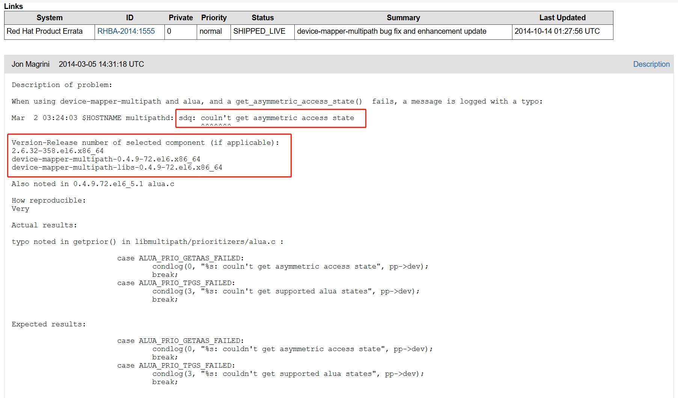Screen dimensions: 678x398
Task: Click the 'Private' column header
Action: coord(181,18)
